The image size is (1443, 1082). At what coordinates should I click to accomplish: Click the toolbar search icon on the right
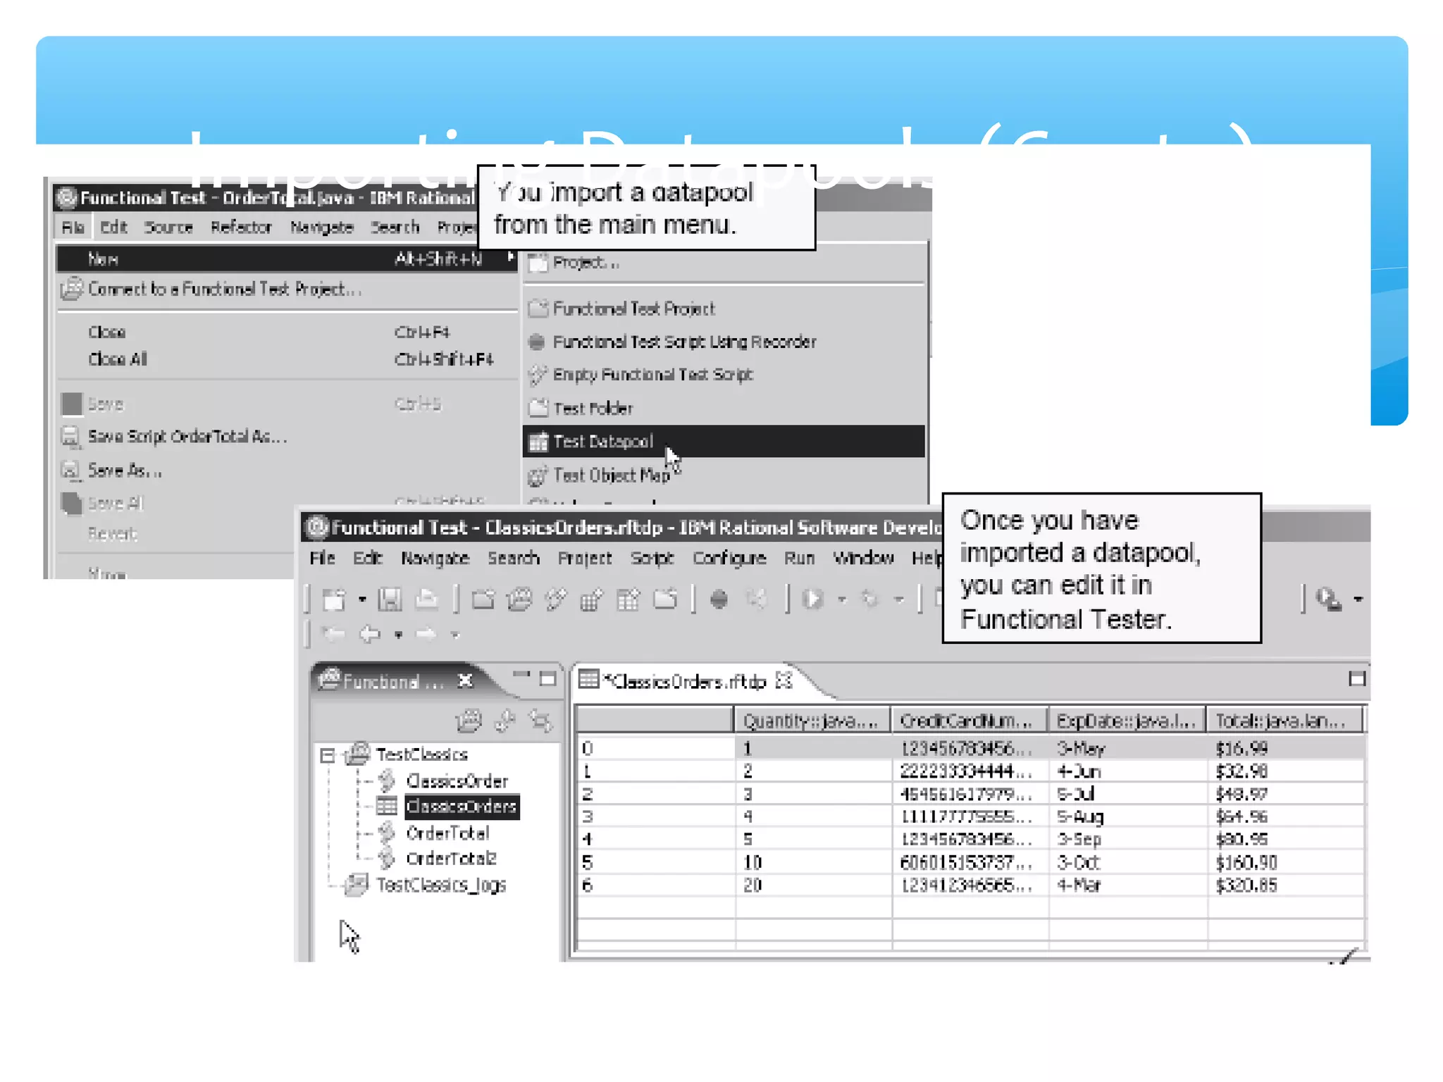click(x=1328, y=599)
